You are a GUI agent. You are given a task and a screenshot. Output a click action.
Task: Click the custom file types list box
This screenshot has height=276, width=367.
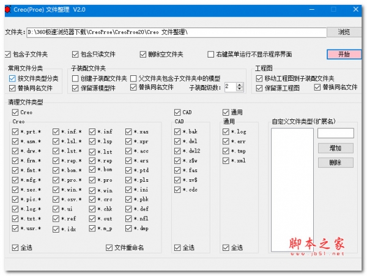coord(292,190)
